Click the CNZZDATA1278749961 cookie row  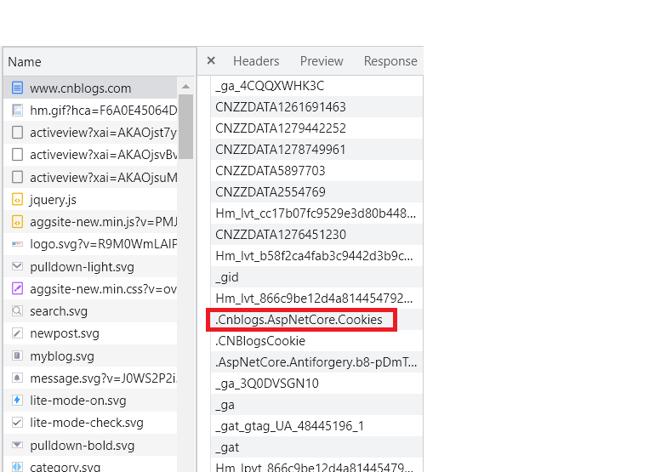(x=316, y=149)
